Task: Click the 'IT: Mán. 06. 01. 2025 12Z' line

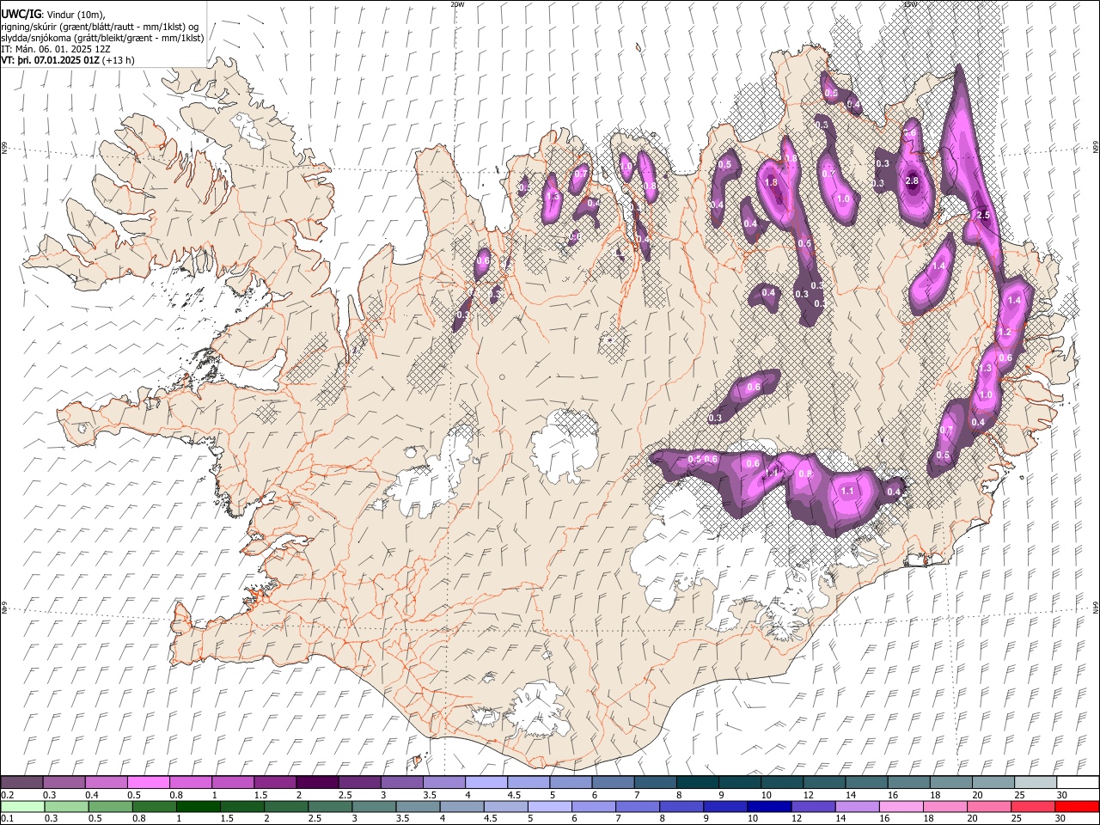Action: (55, 49)
